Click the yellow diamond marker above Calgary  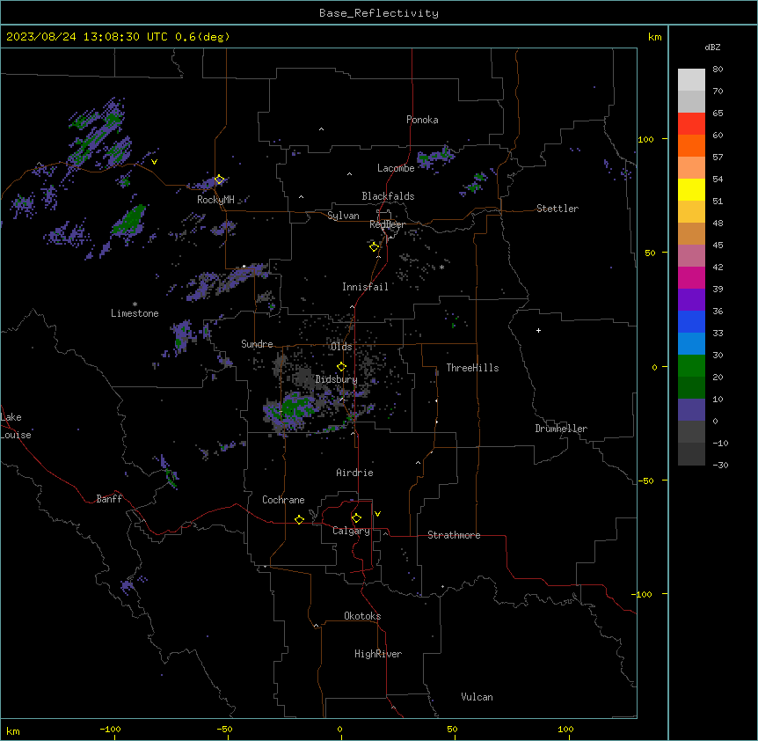(x=356, y=518)
